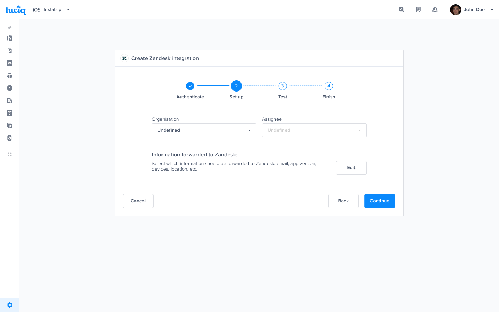Click the flag icon in the sidebar
The image size is (499, 312).
tap(9, 63)
